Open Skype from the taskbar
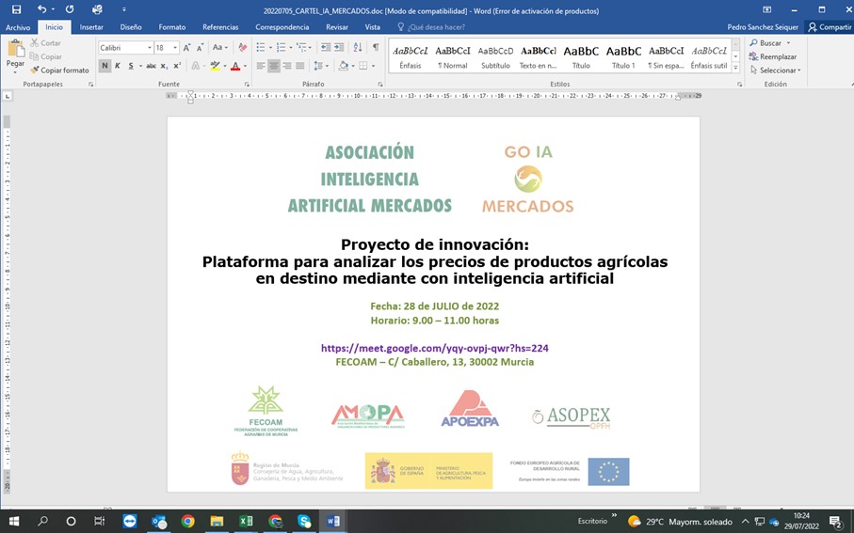Image resolution: width=854 pixels, height=533 pixels. [x=304, y=521]
